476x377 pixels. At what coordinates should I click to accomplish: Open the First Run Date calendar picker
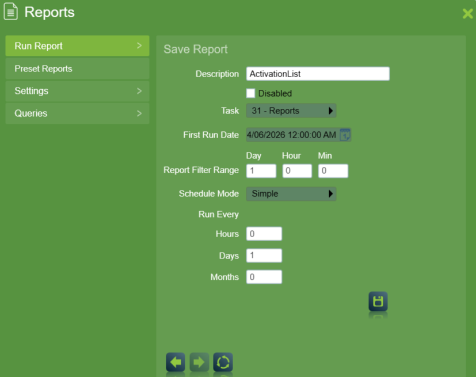pos(345,135)
